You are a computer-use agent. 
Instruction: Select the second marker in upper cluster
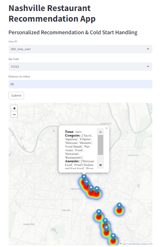pyautogui.click(x=87, y=183)
